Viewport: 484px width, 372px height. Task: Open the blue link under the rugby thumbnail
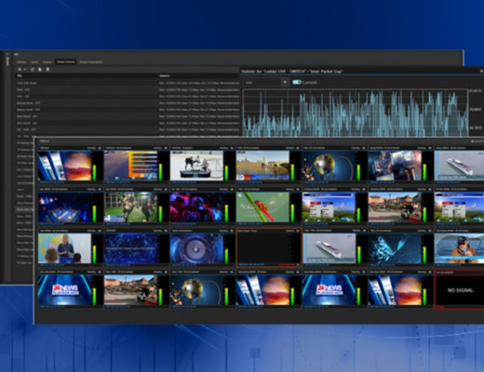[117, 224]
